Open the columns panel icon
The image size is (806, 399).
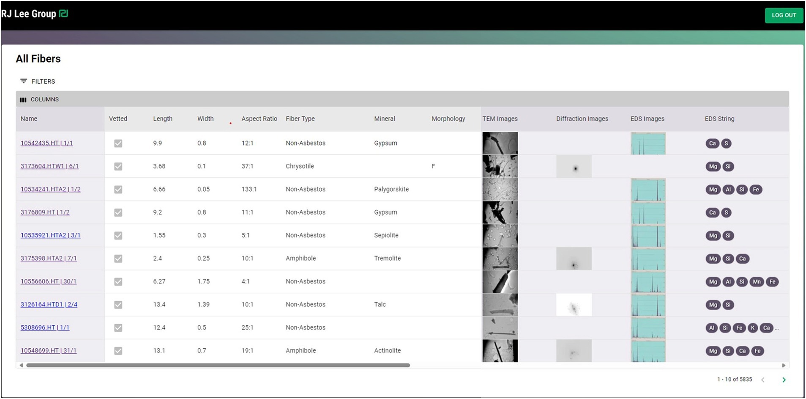[23, 99]
